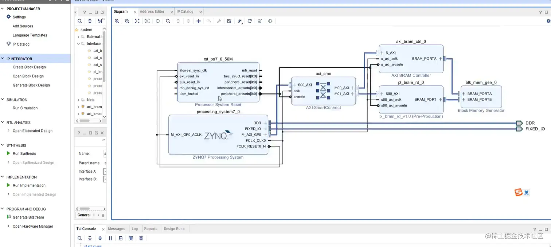This screenshot has height=247, width=551.
Task: Open the Reports tab
Action: [151, 229]
